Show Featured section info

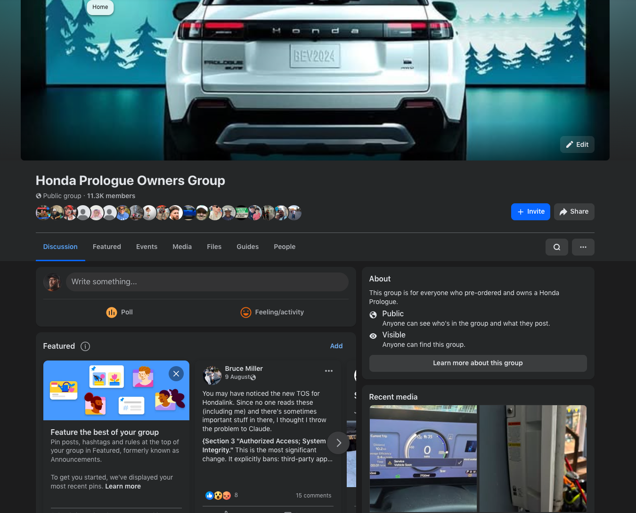click(85, 346)
